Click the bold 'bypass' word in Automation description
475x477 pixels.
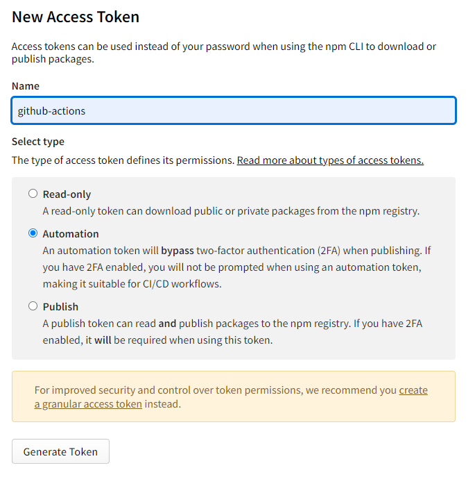[178, 251]
